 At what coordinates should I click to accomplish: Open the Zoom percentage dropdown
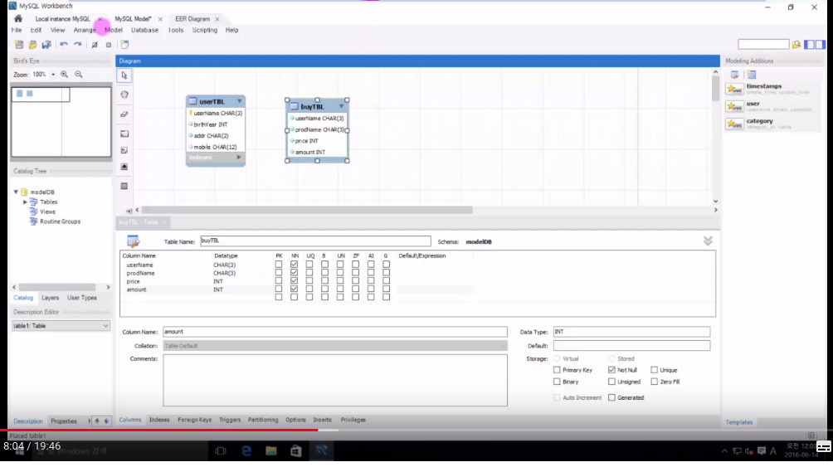point(53,75)
